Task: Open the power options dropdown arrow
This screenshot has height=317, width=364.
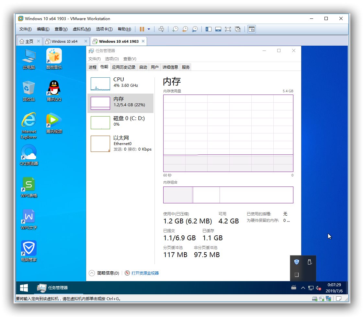Action: tap(149, 29)
